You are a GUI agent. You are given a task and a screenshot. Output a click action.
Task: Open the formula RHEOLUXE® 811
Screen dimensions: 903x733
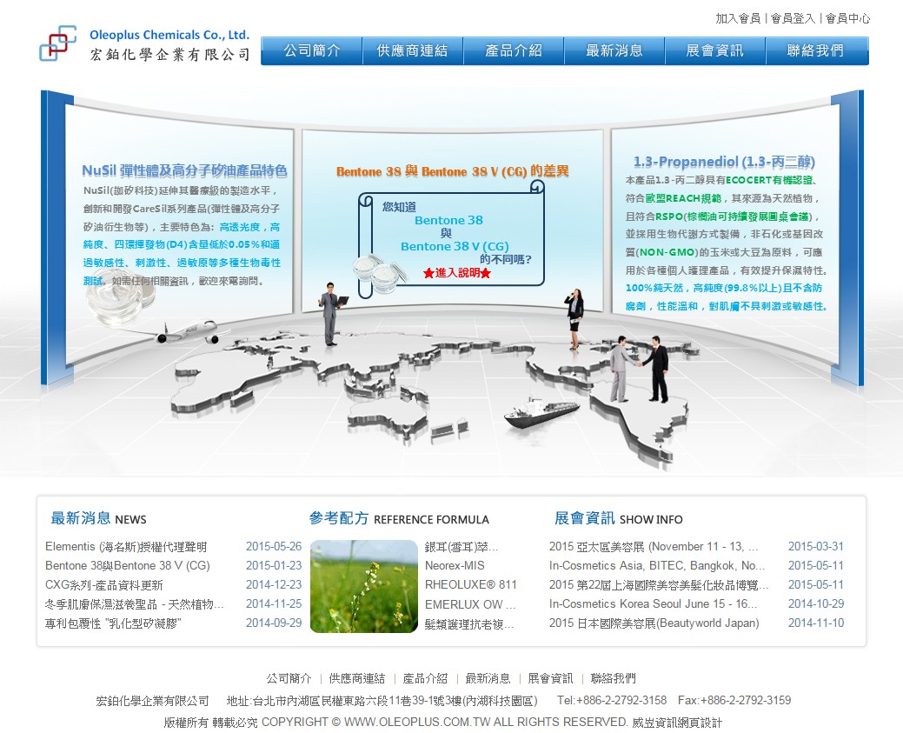click(470, 585)
